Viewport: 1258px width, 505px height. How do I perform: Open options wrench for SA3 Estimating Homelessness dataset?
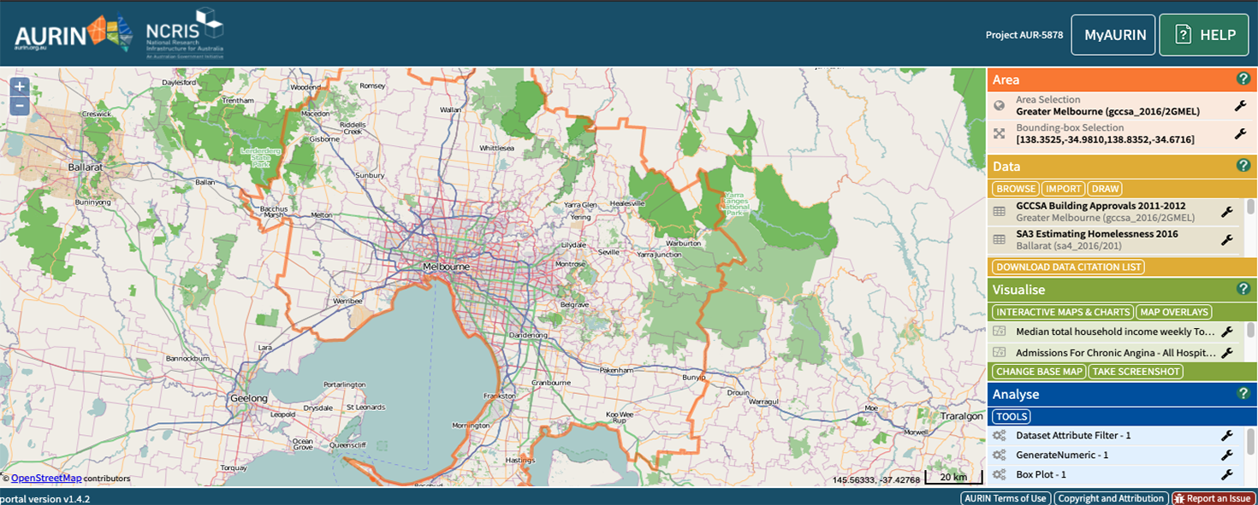(x=1226, y=240)
